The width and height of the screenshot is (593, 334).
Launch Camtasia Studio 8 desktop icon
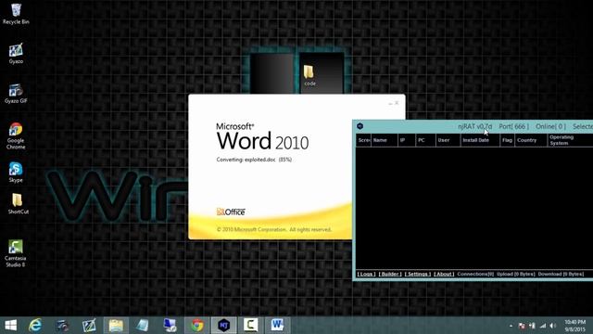16,253
